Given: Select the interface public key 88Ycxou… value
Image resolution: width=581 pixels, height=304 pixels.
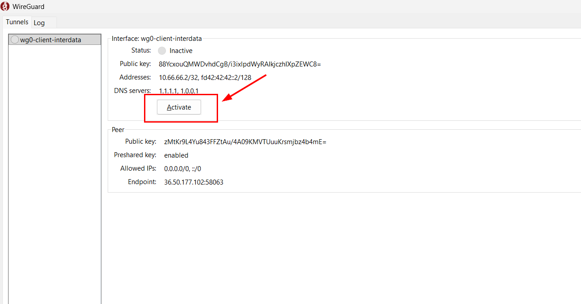Looking at the screenshot, I should pos(240,64).
